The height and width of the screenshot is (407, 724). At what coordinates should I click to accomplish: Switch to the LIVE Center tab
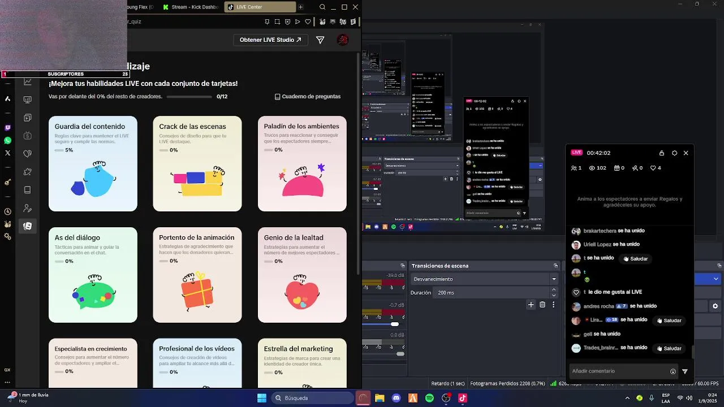pos(260,7)
